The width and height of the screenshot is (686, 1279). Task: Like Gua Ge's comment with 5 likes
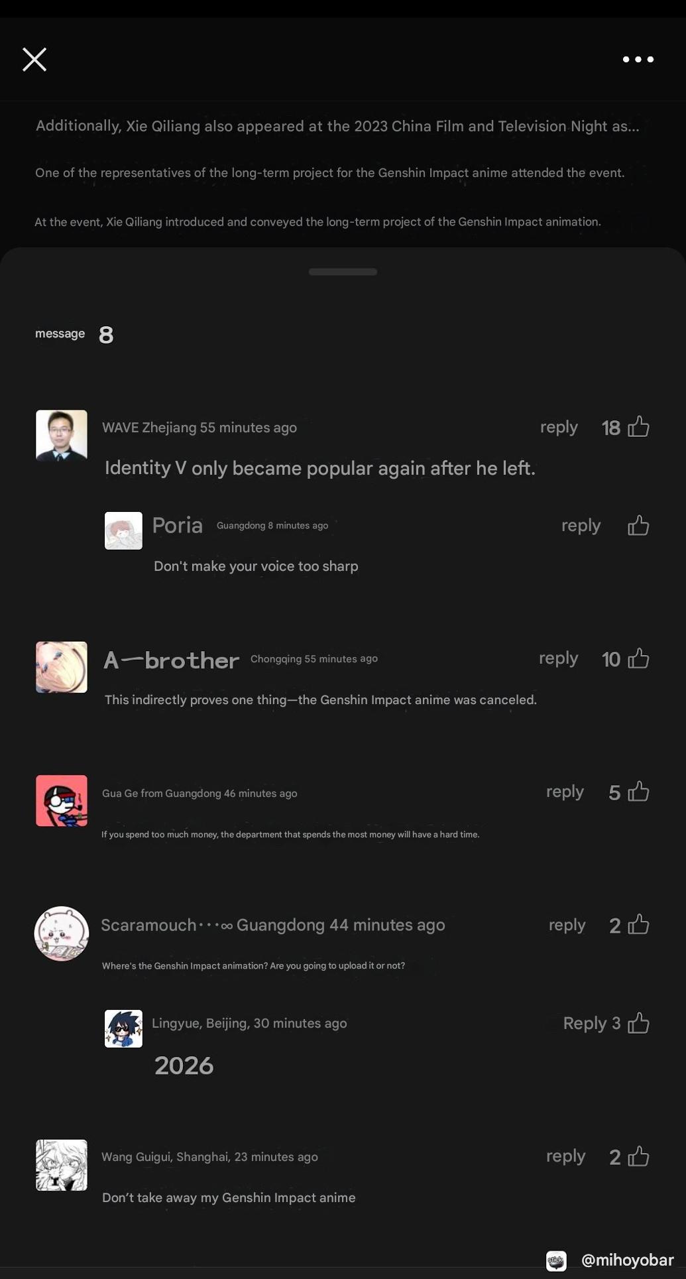click(638, 791)
